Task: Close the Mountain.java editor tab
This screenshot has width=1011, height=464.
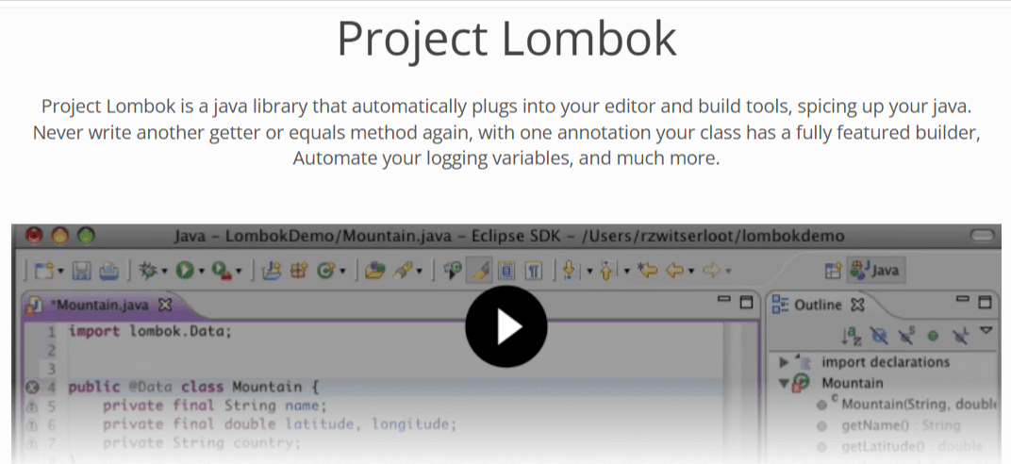Action: click(165, 306)
